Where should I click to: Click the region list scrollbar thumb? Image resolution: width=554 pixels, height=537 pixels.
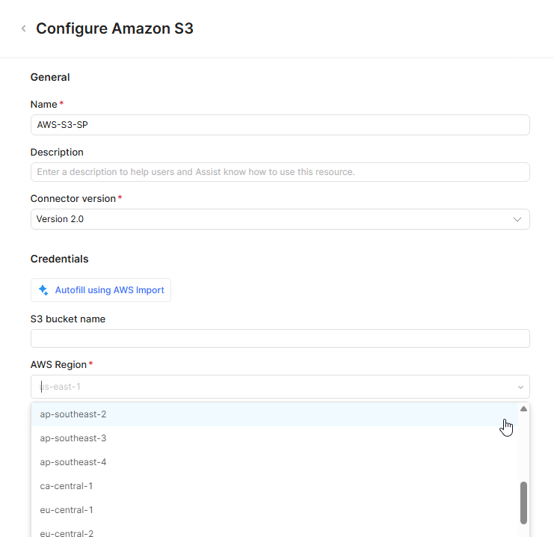point(523,503)
